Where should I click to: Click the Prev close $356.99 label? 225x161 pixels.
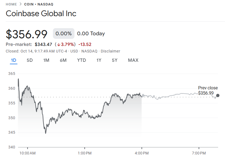click(x=208, y=90)
